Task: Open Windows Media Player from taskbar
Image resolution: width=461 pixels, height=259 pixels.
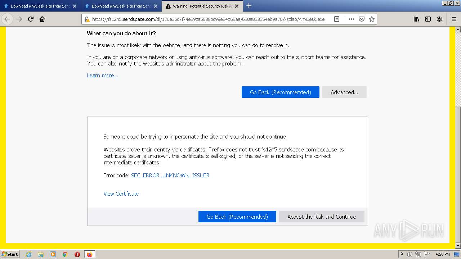Action: coord(53,254)
